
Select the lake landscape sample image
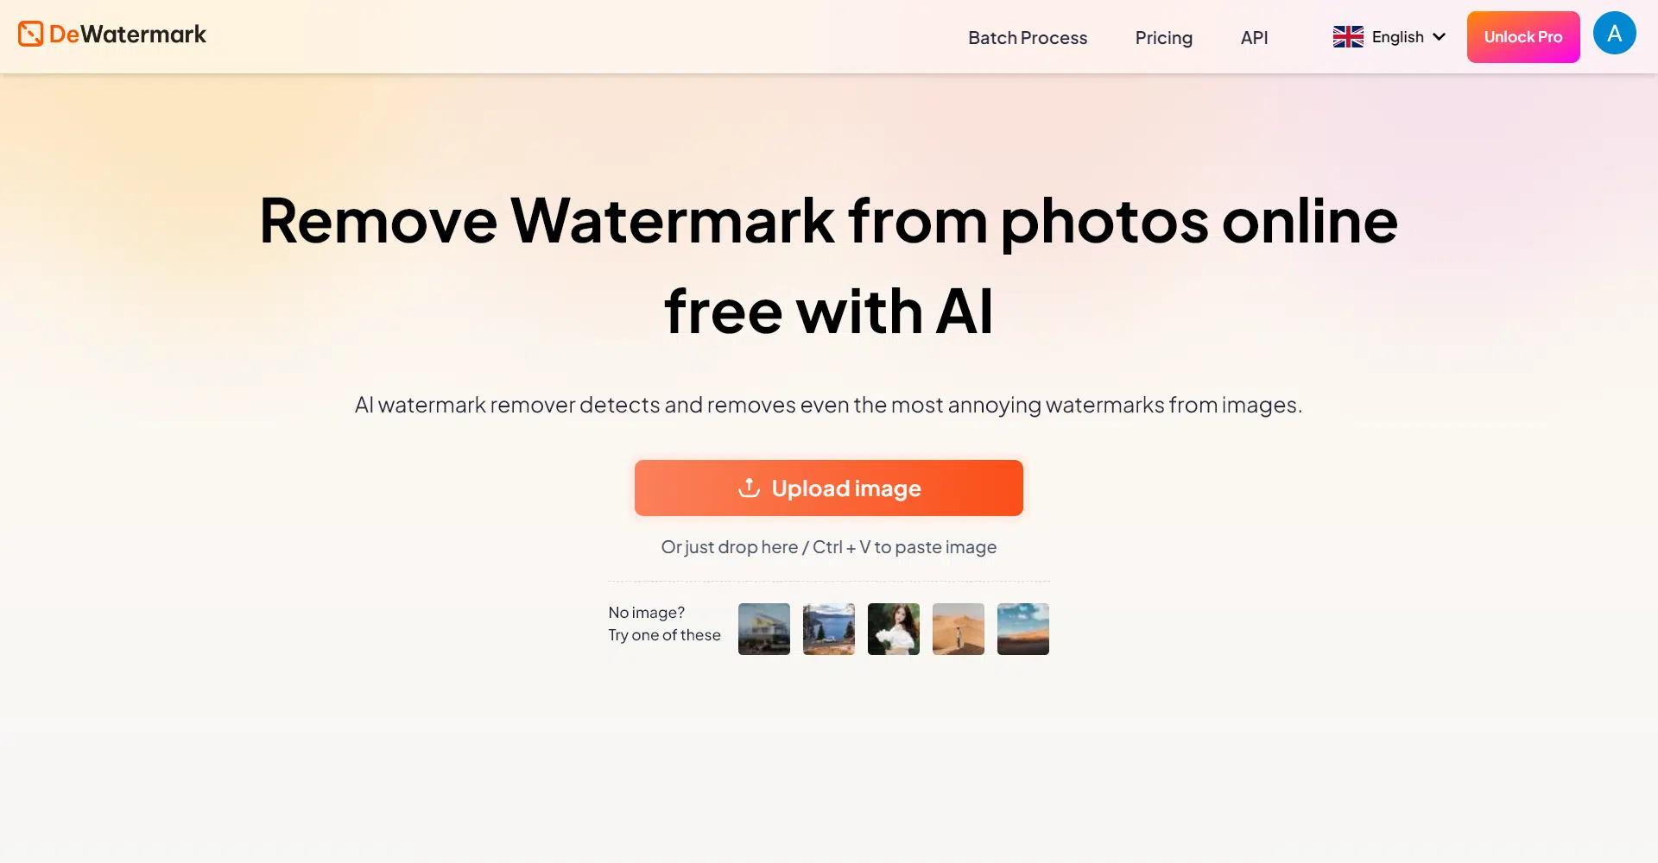click(x=829, y=629)
